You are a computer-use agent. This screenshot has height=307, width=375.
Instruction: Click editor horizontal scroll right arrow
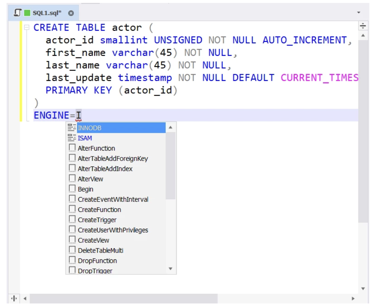(x=353, y=299)
